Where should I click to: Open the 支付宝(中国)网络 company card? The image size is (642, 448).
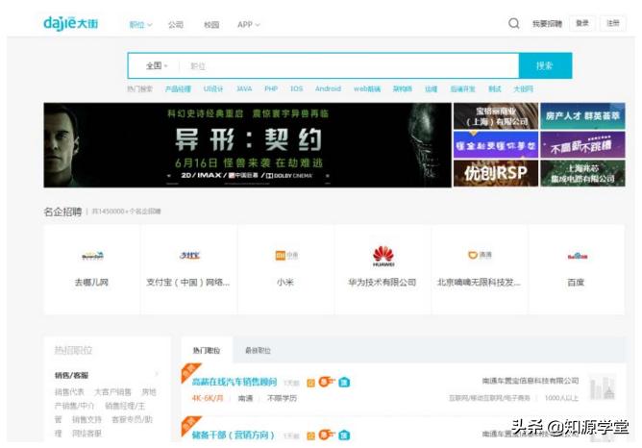tap(188, 269)
